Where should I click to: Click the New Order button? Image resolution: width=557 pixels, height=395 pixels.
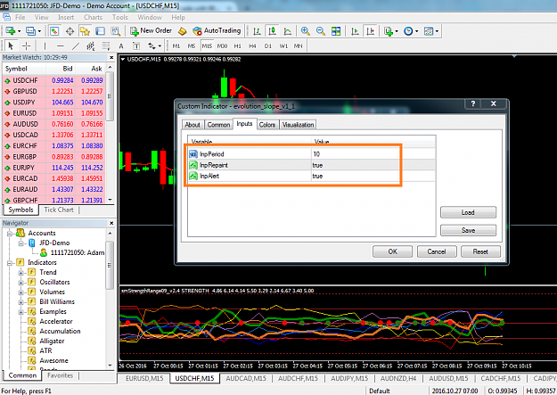(151, 31)
